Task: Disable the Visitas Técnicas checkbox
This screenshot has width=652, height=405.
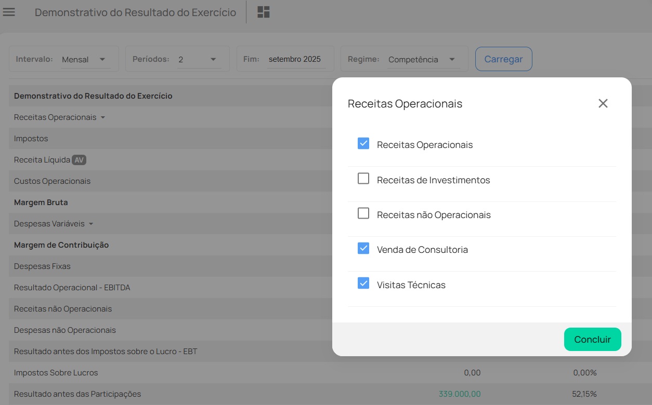Action: [x=363, y=284]
